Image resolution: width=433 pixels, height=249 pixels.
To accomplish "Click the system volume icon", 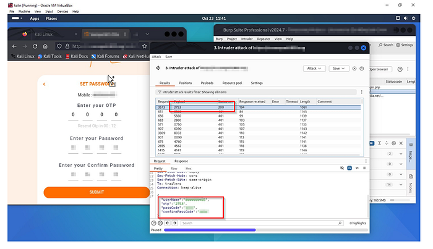I will click(x=405, y=18).
